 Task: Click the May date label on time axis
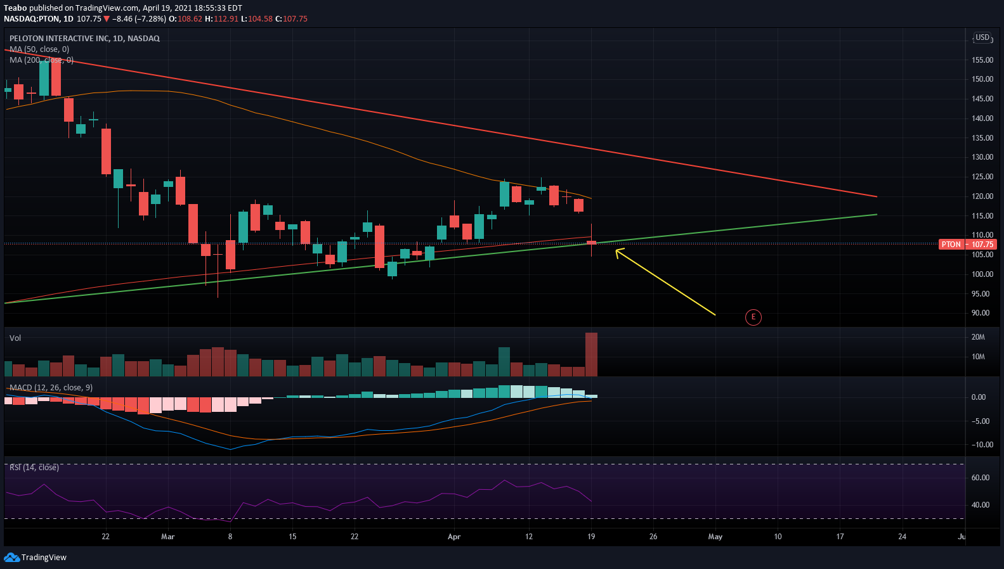tap(715, 537)
